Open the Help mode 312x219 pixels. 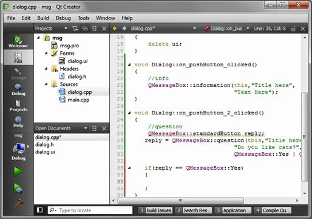18,121
